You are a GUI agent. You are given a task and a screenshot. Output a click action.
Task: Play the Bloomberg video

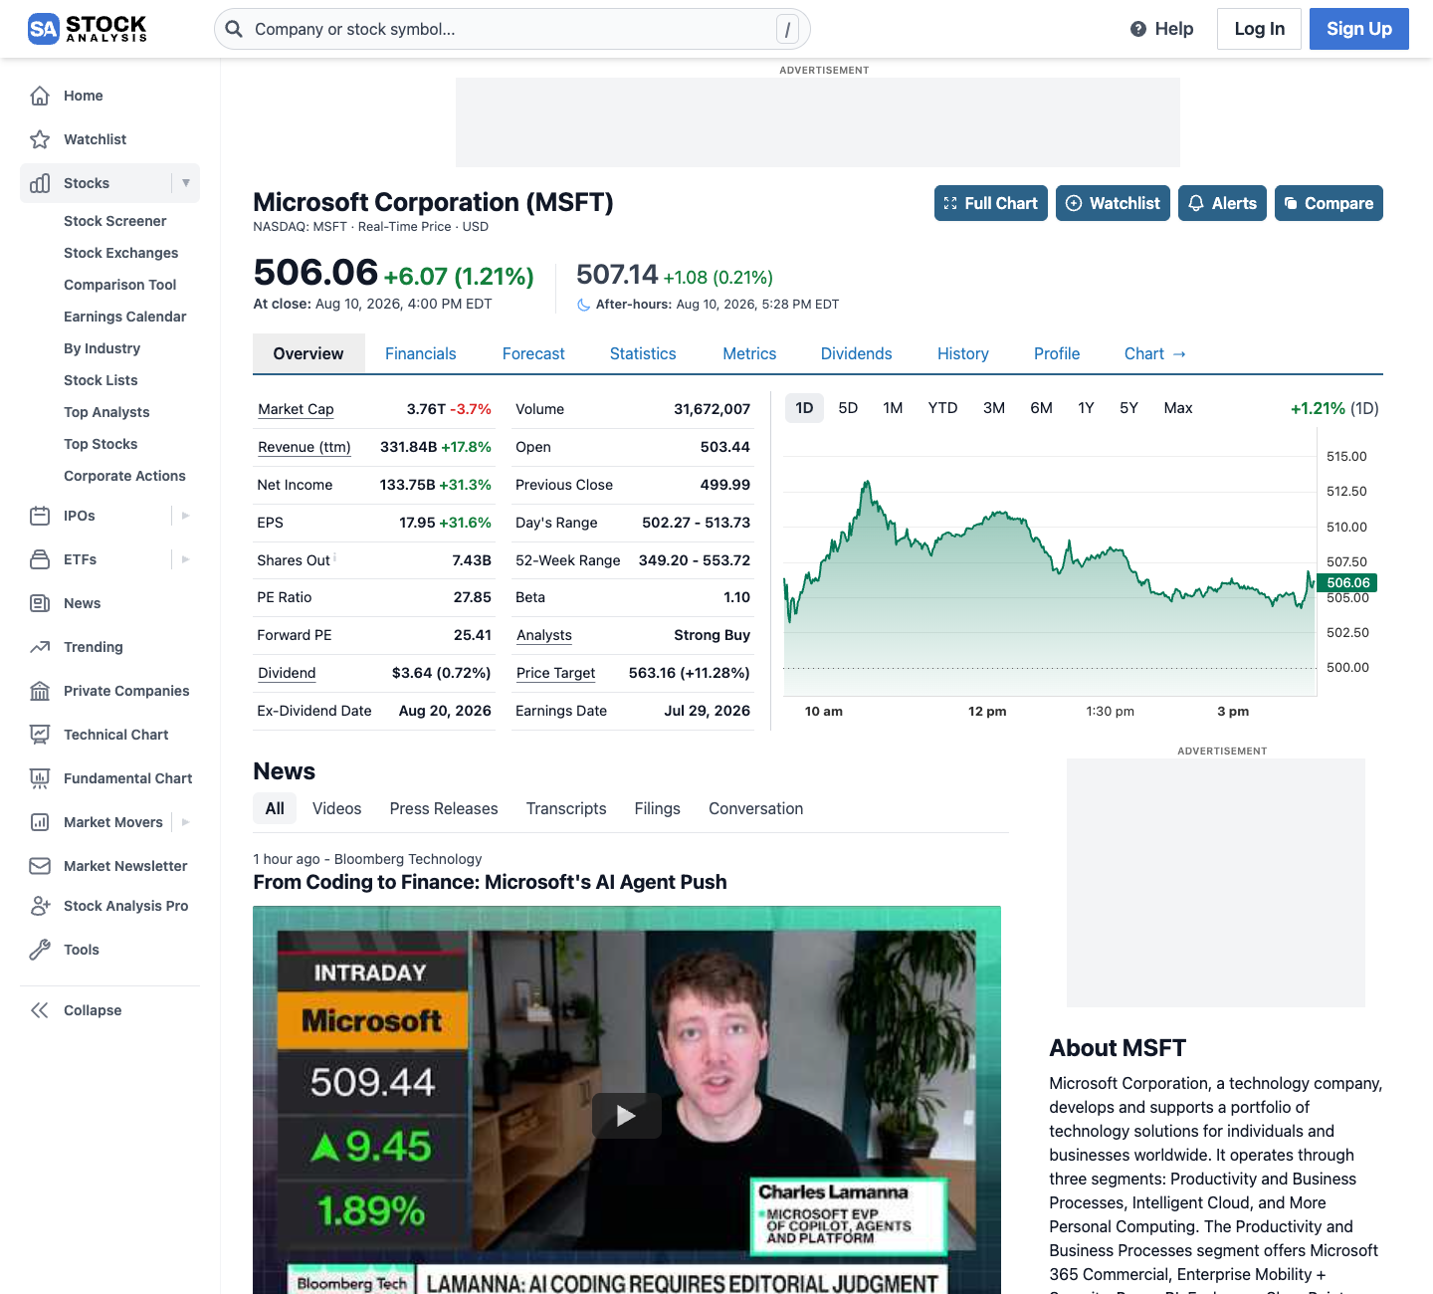pos(627,1116)
